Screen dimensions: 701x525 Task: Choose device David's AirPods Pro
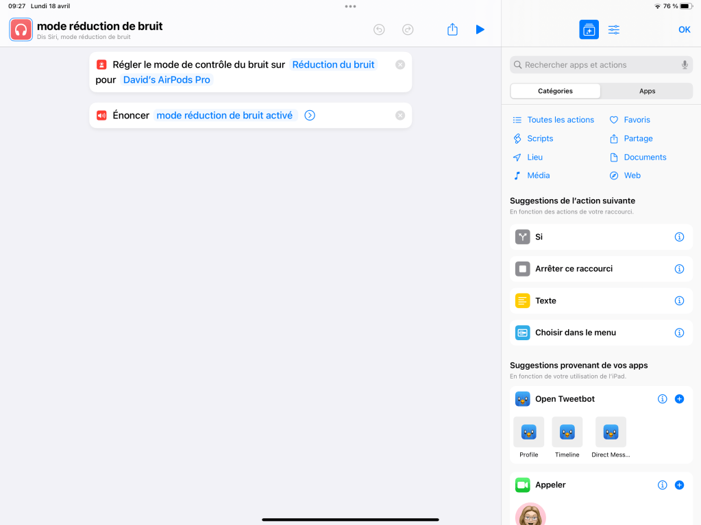coord(167,80)
